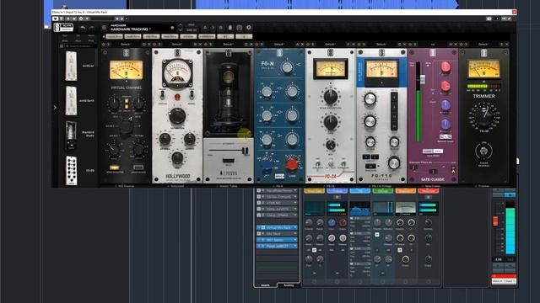Click FG-116 bottom right mix knob
The width and height of the screenshot is (540, 303).
(x=394, y=163)
